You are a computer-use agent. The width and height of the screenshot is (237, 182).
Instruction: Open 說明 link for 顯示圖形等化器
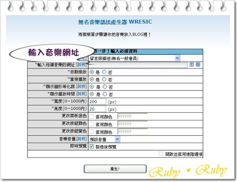(82, 86)
